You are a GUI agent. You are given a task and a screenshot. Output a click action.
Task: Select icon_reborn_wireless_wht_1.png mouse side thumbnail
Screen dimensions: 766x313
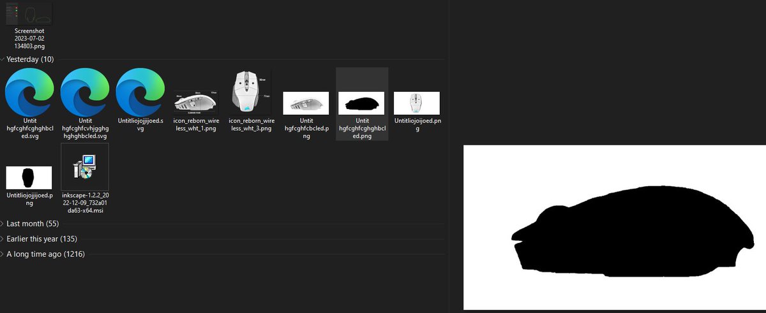pyautogui.click(x=196, y=103)
